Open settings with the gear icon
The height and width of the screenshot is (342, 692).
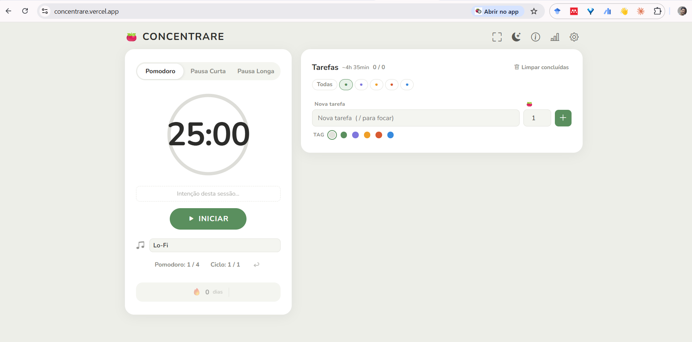pos(574,37)
